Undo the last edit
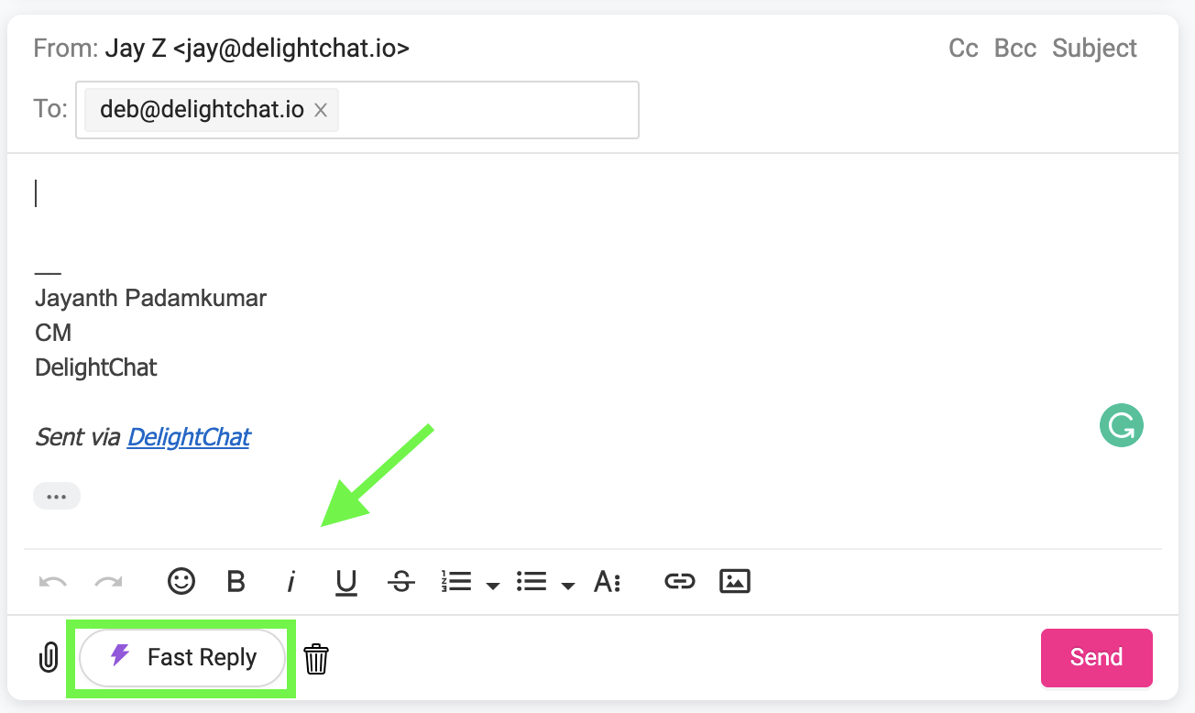The height and width of the screenshot is (713, 1195). click(52, 581)
